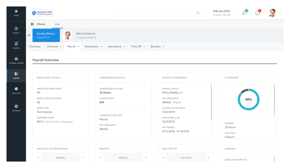Open the three-dot menu beside the avatar
This screenshot has width=290, height=168.
(280, 13)
